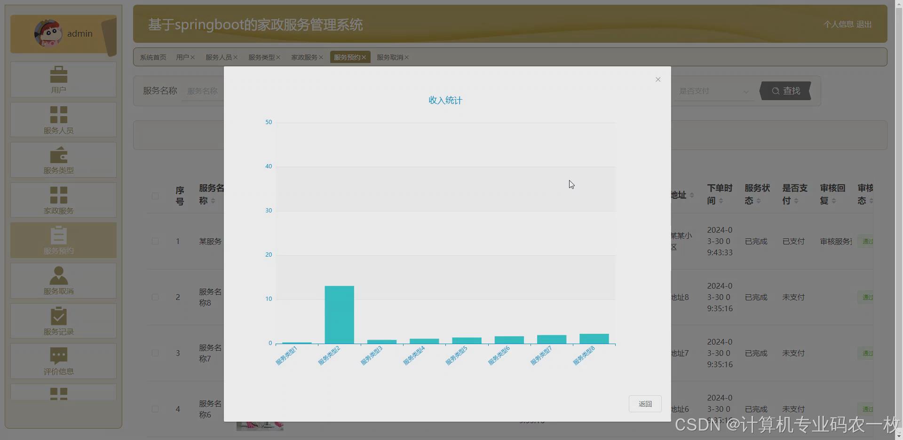
Task: Open the 用户 sidebar module
Action: [x=63, y=79]
